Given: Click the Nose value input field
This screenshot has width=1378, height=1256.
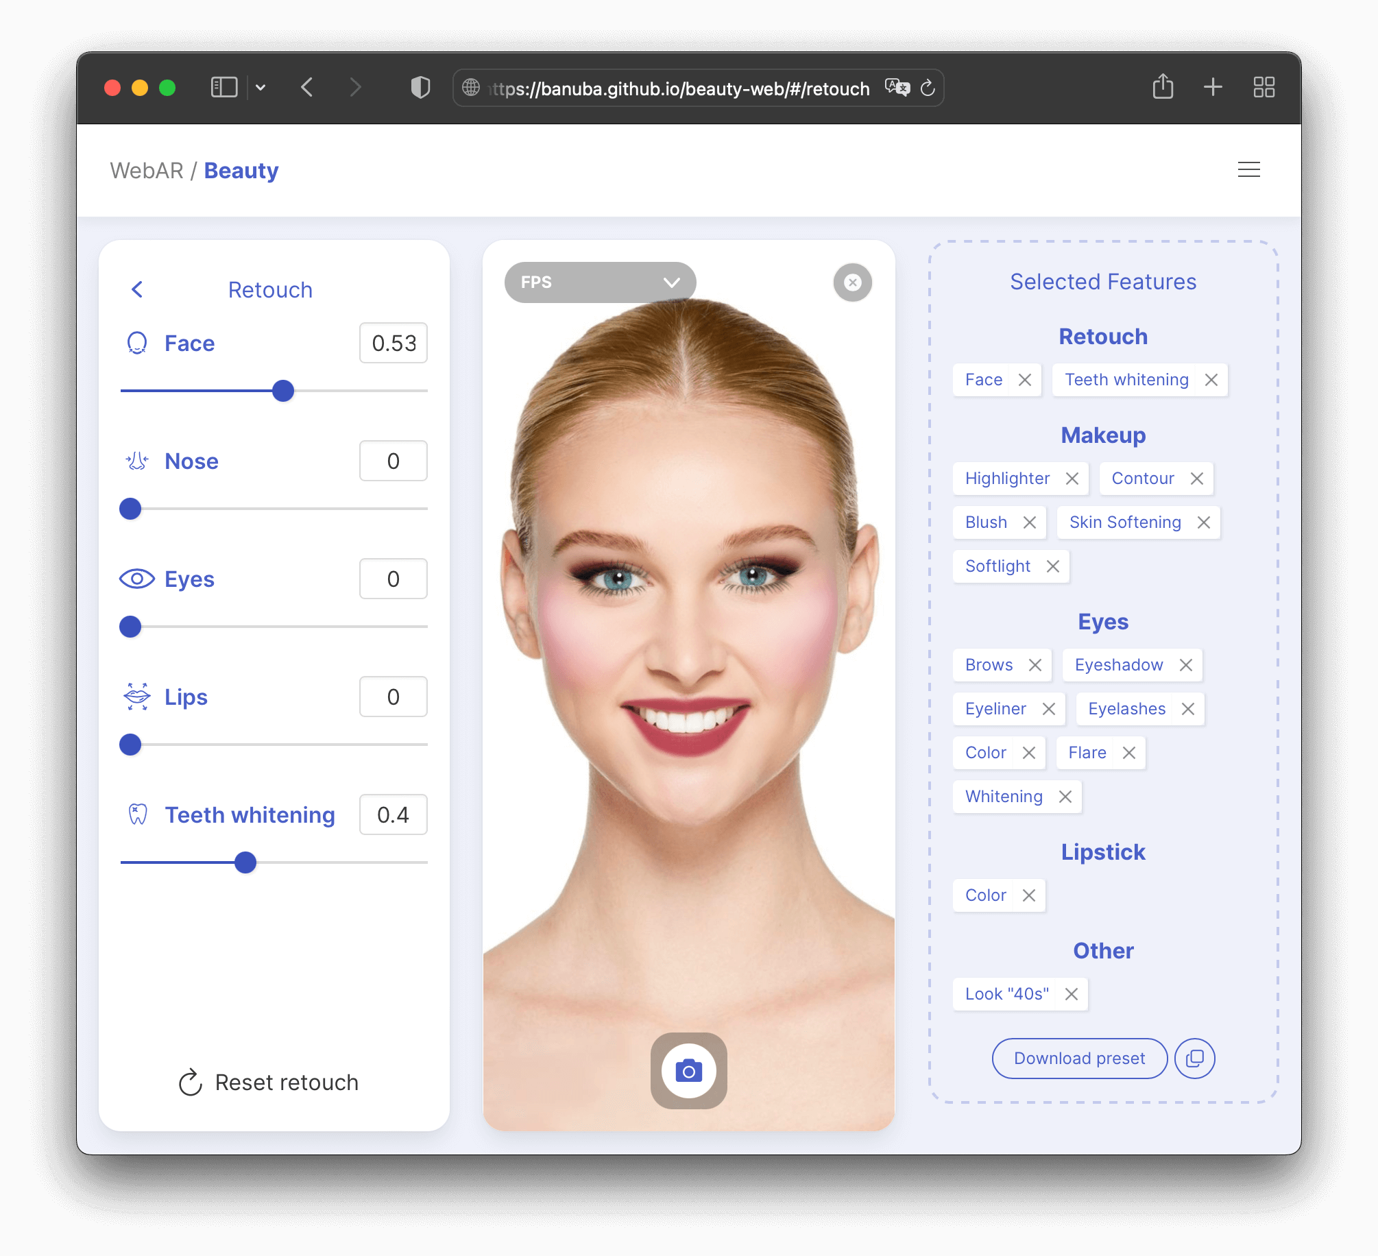Looking at the screenshot, I should tap(393, 461).
